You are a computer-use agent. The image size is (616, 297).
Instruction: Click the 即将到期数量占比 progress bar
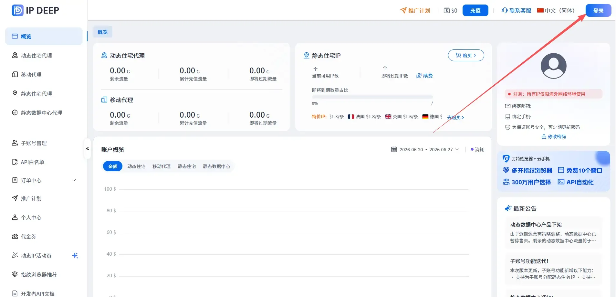click(372, 97)
